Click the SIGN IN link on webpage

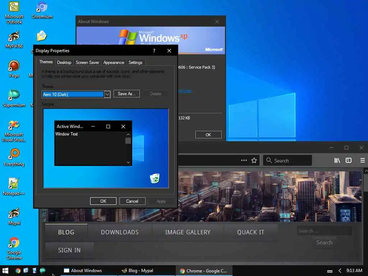(x=69, y=250)
